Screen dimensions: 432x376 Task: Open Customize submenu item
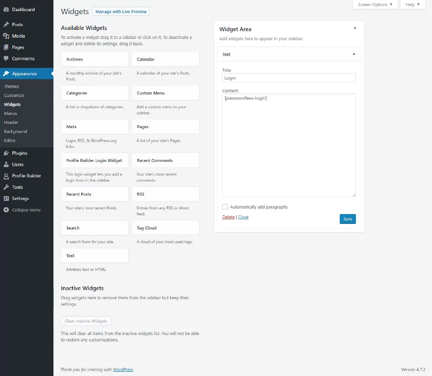[14, 95]
